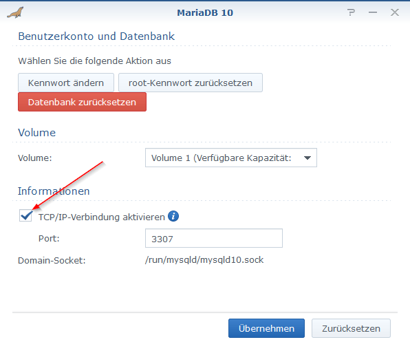This screenshot has width=410, height=342.
Task: Click 'Wählen Sie die folgende Aktion aus' text
Action: pos(94,61)
